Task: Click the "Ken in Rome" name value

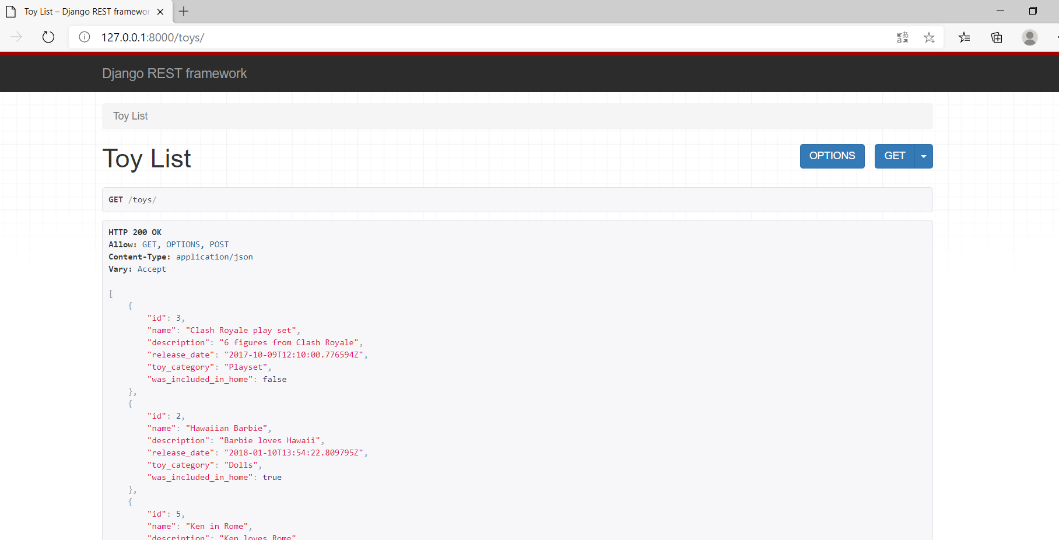Action: 217,526
